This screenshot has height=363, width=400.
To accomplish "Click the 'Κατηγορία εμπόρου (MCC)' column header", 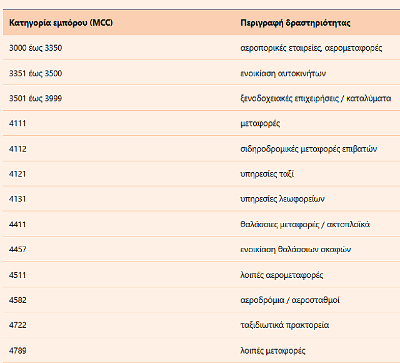I will (61, 23).
